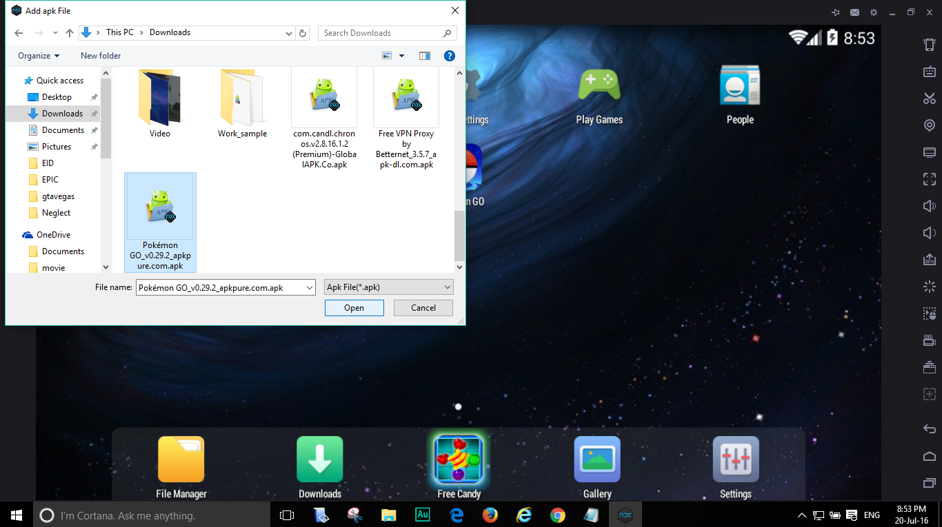Select the EPIC folder in navigation pane
The height and width of the screenshot is (527, 942).
50,180
